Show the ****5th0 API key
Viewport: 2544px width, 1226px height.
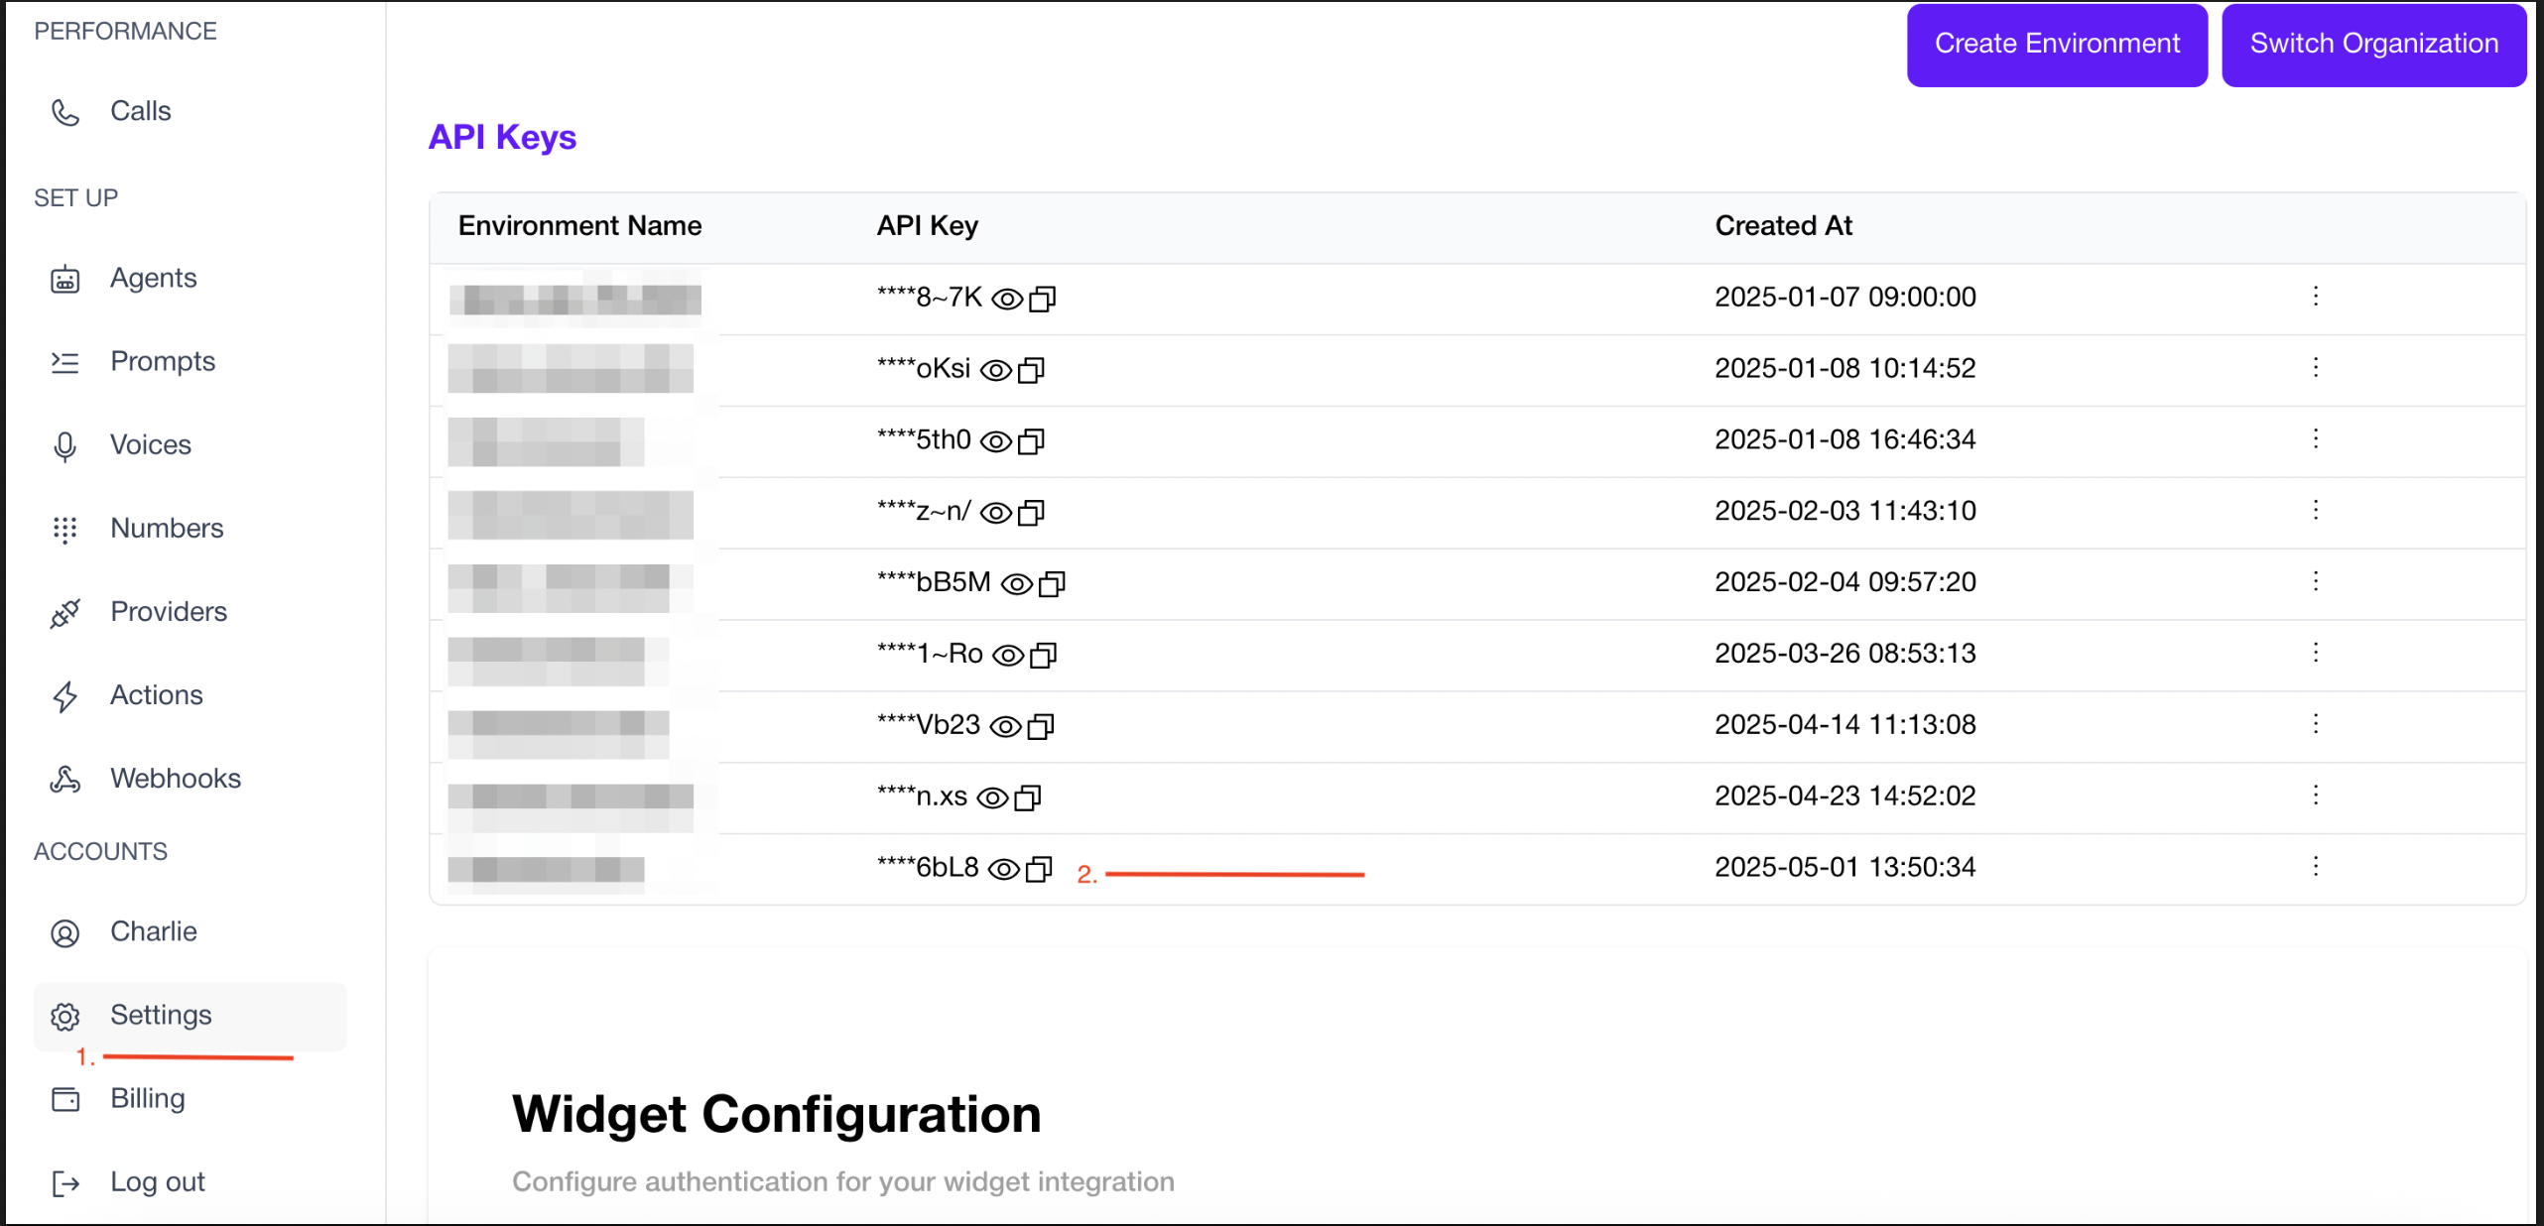click(996, 441)
